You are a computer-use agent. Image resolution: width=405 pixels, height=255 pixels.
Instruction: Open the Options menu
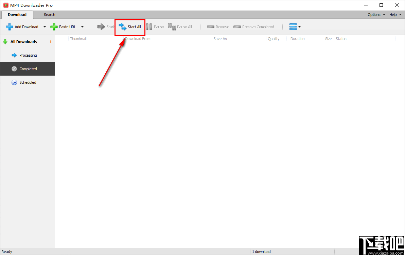(376, 15)
